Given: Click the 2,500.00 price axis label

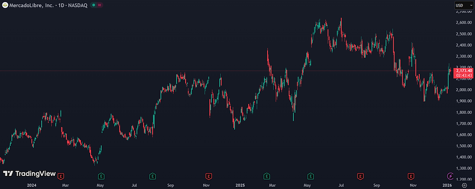Looking at the screenshot, I should pos(463,34).
